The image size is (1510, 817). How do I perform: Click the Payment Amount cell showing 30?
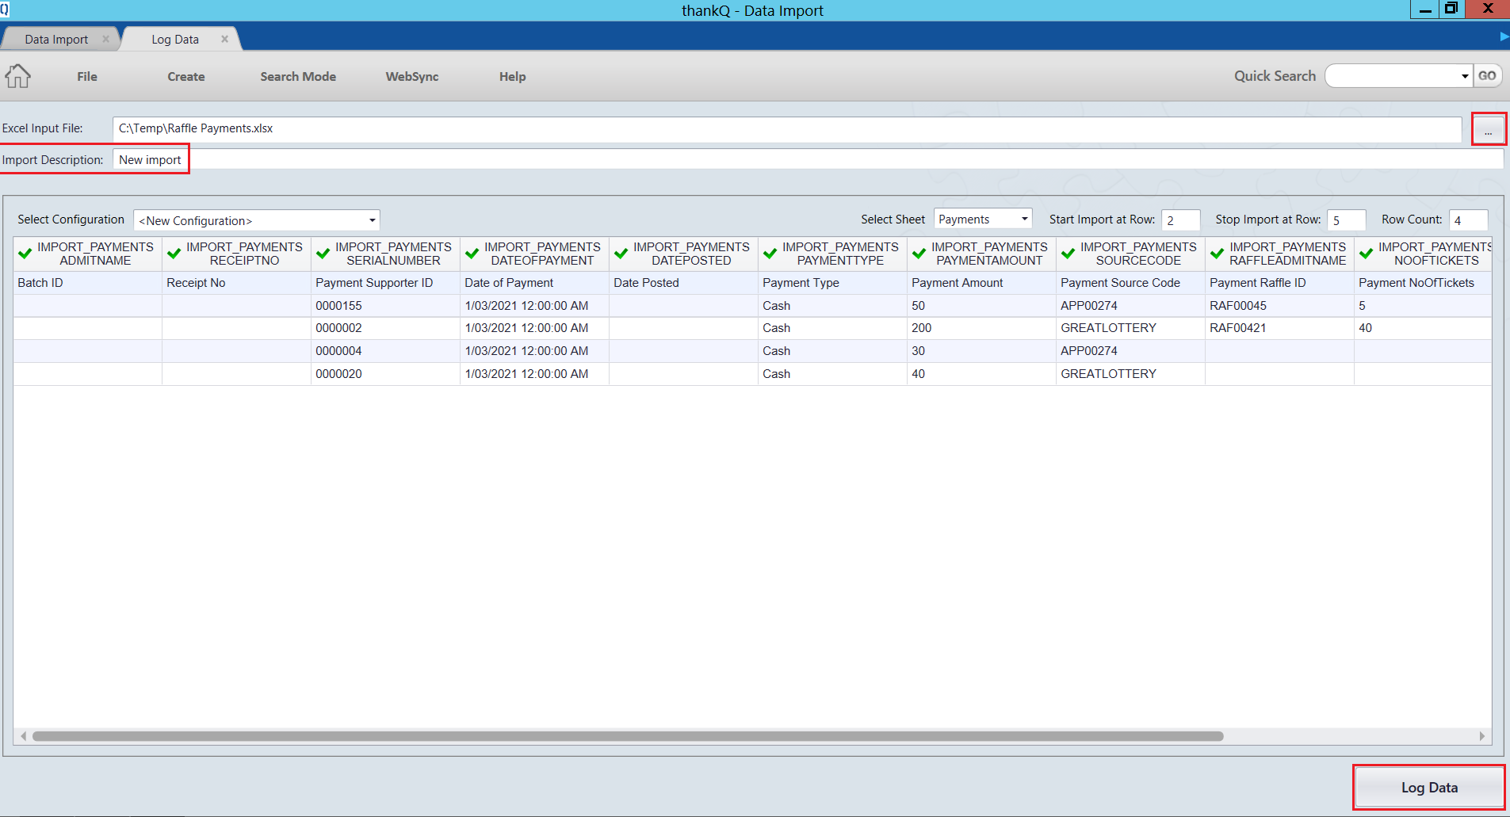(981, 351)
